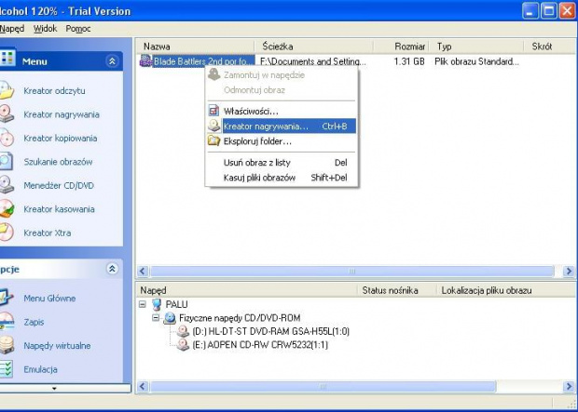Click drive panel scrollbar right arrow

pyautogui.click(x=569, y=387)
